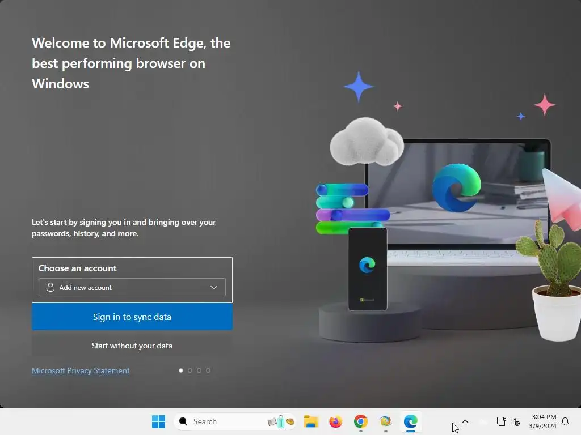Select the first page indicator dot
The height and width of the screenshot is (435, 581).
(181, 370)
